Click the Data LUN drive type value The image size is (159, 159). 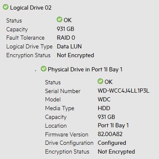[69, 46]
